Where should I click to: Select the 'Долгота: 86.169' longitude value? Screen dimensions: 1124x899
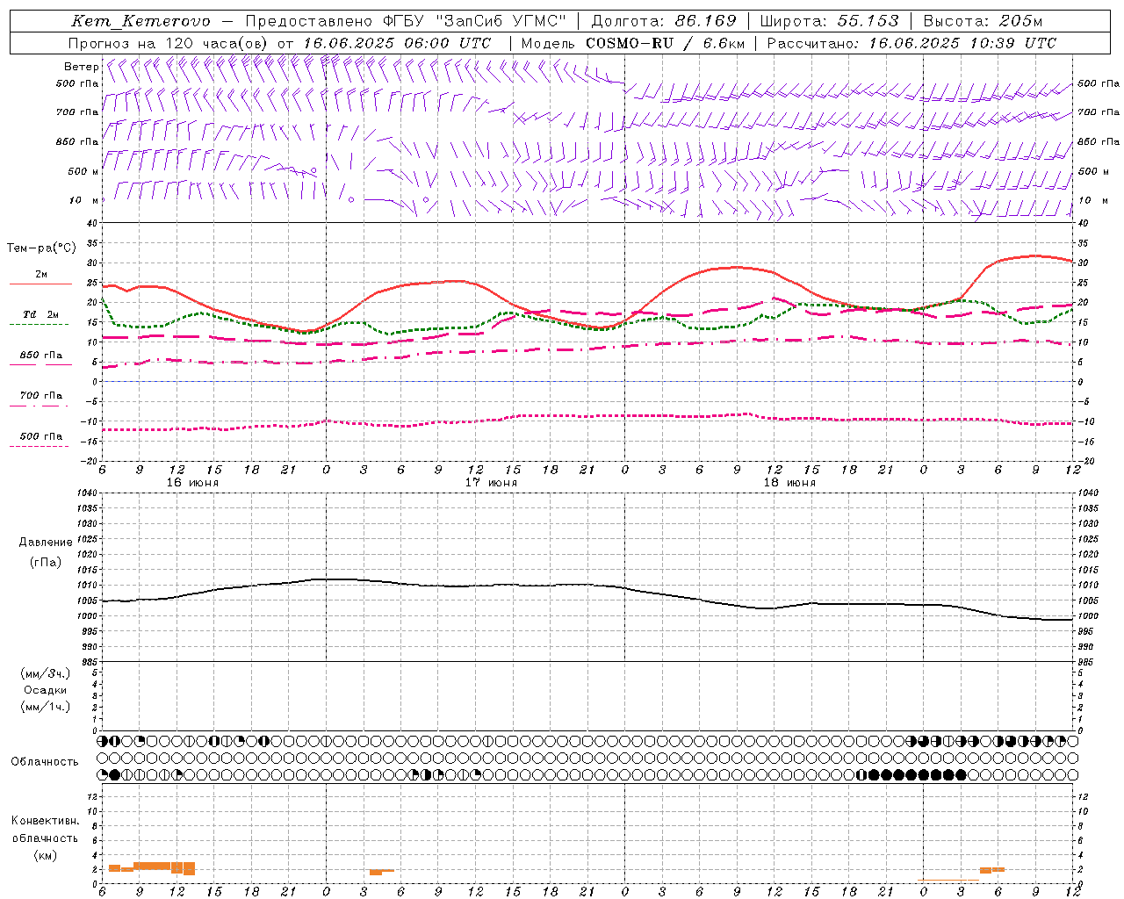coord(664,21)
